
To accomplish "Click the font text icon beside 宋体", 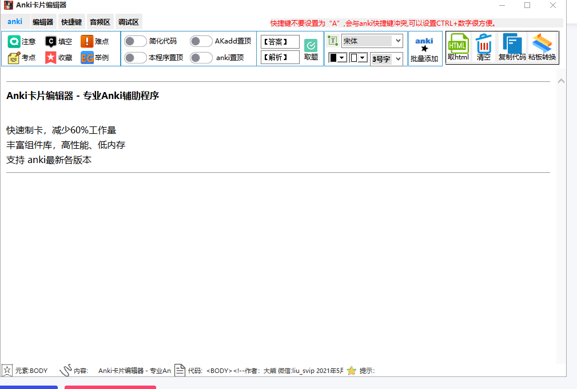I will [x=333, y=41].
